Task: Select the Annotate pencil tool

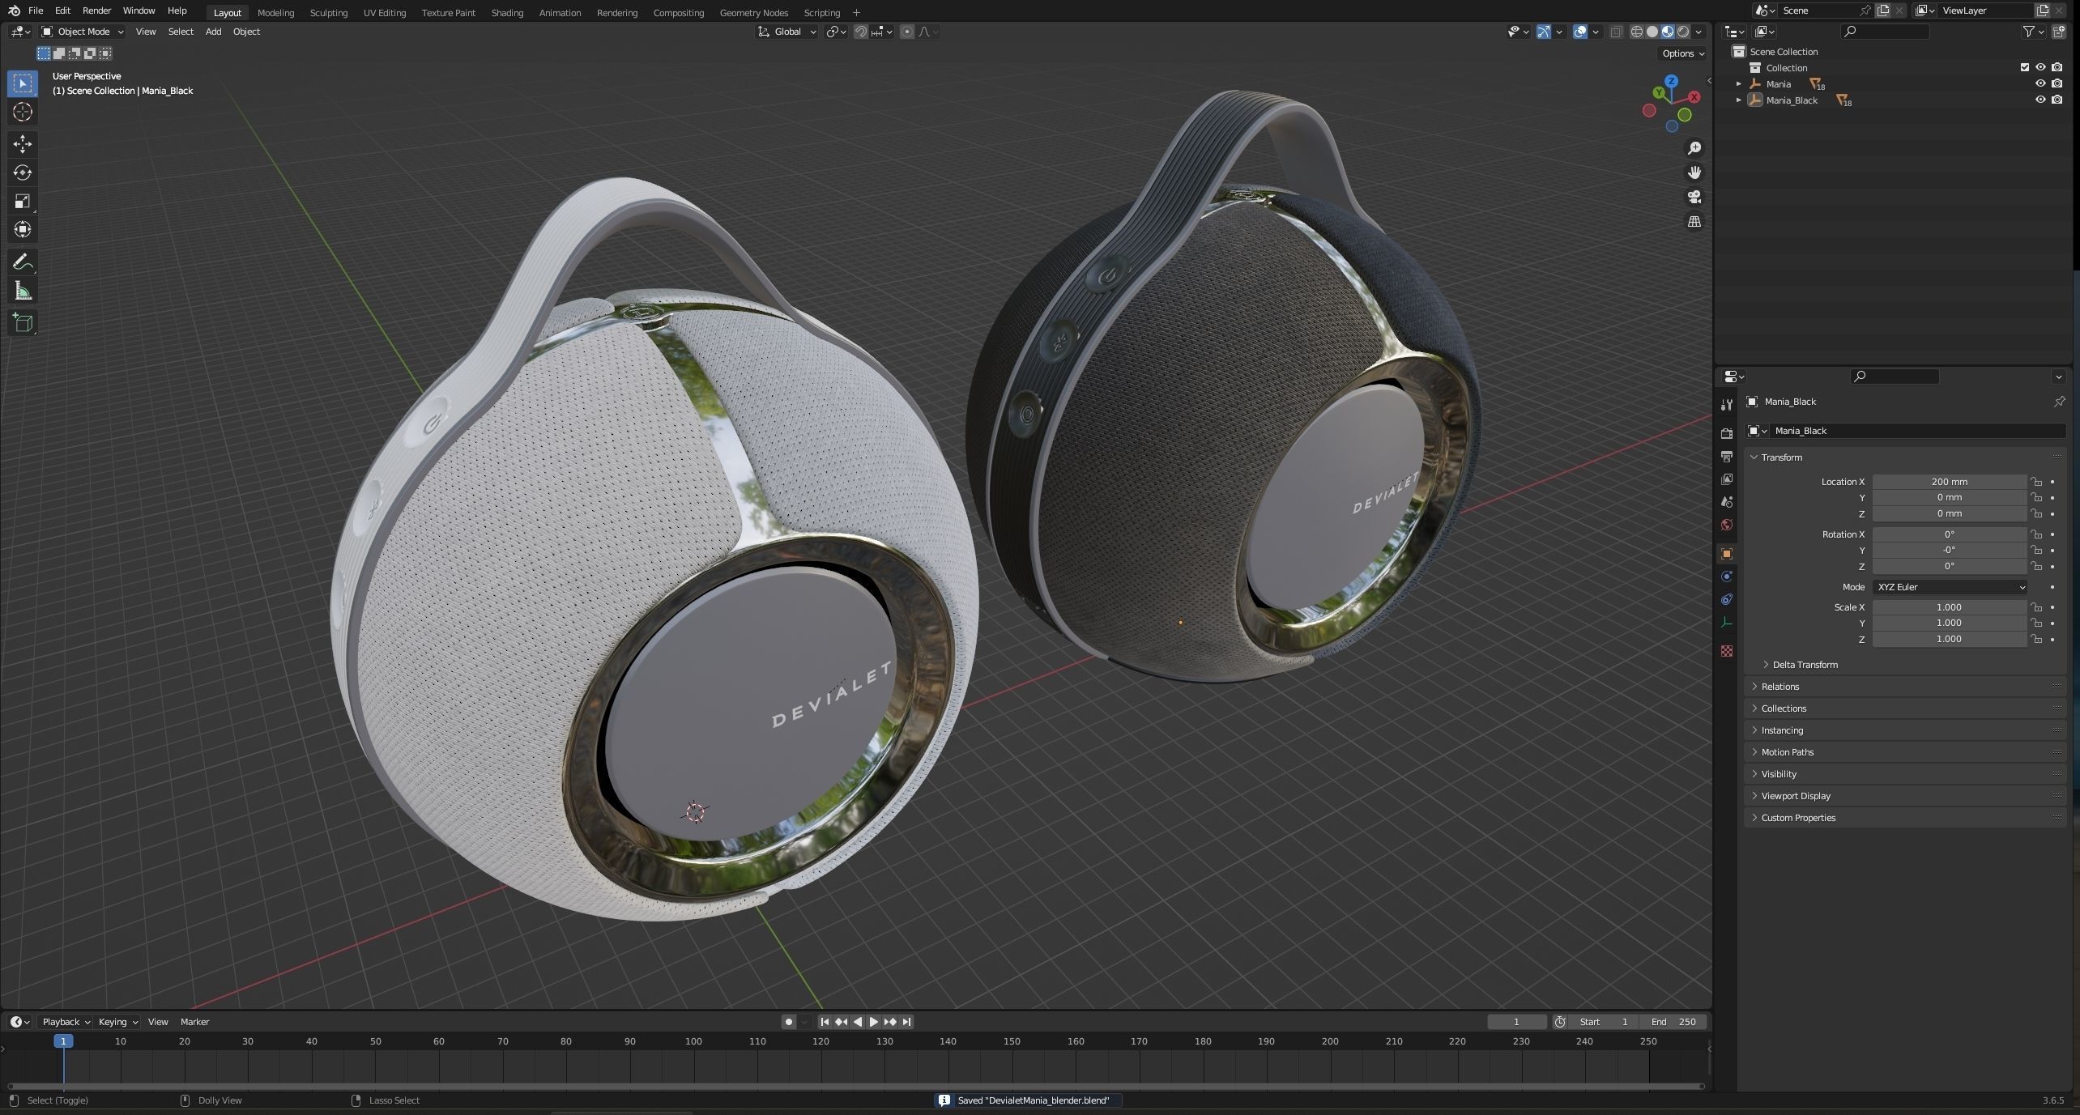Action: tap(23, 262)
